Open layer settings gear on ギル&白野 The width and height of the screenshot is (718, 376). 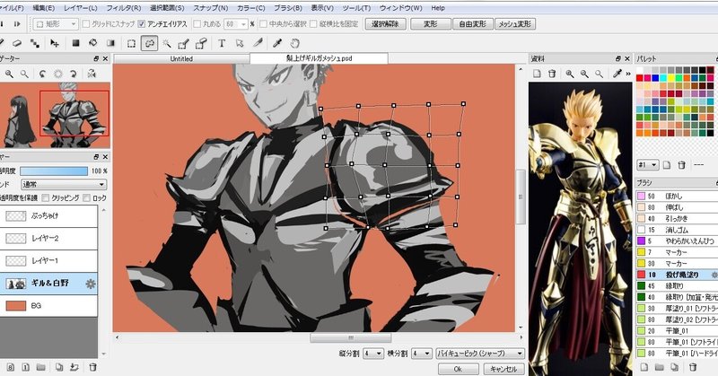91,284
